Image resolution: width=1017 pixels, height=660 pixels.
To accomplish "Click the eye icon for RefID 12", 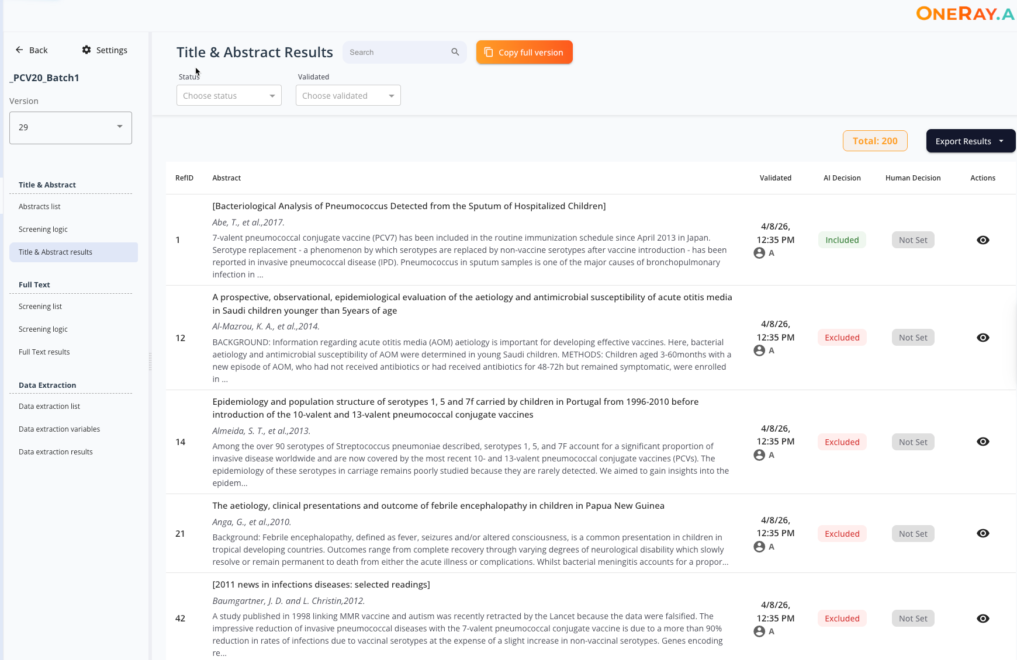I will coord(983,338).
